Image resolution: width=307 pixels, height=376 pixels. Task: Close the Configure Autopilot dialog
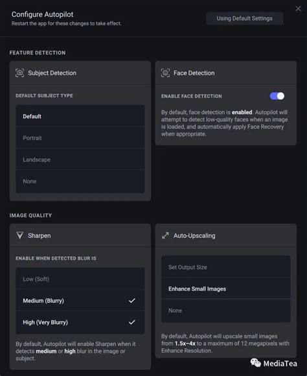(x=298, y=8)
